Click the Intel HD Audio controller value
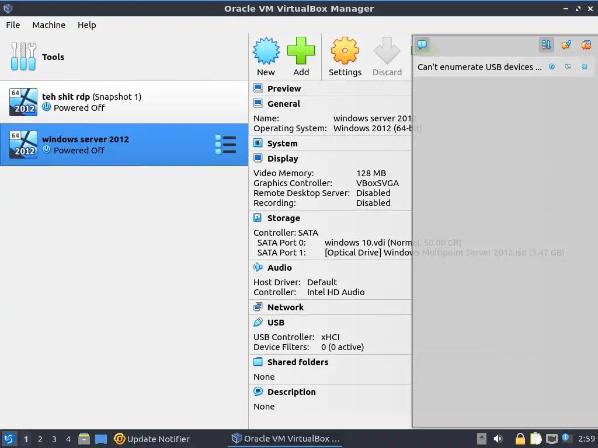 (336, 292)
